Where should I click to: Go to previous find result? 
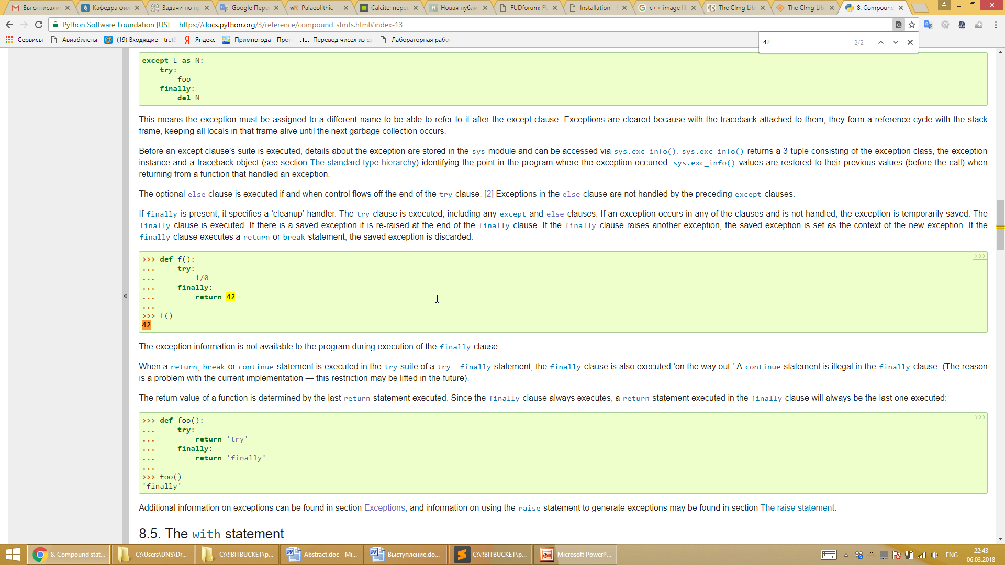(881, 42)
